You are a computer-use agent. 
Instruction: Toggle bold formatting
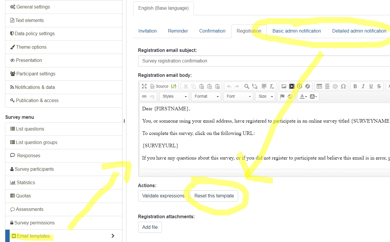point(355,86)
